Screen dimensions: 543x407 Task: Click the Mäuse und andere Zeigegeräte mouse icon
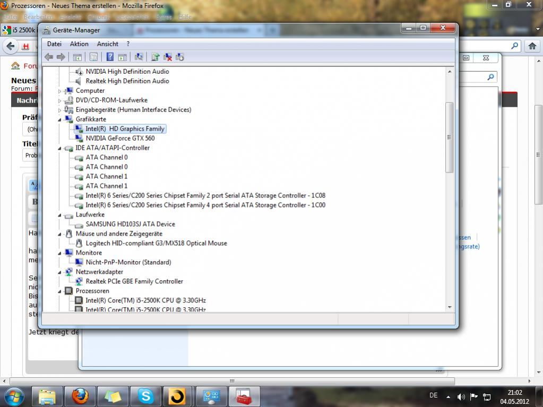[69, 234]
